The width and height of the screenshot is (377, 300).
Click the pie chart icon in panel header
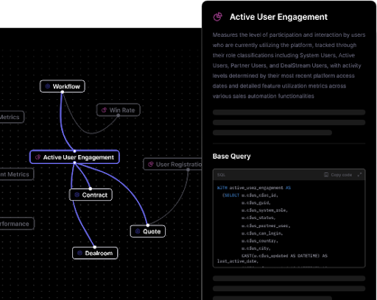(218, 17)
